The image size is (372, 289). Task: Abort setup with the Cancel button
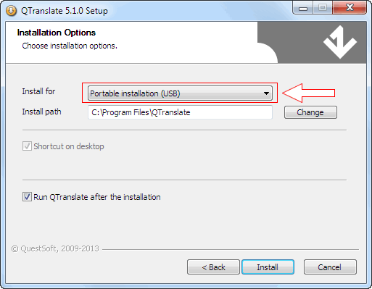pos(330,267)
